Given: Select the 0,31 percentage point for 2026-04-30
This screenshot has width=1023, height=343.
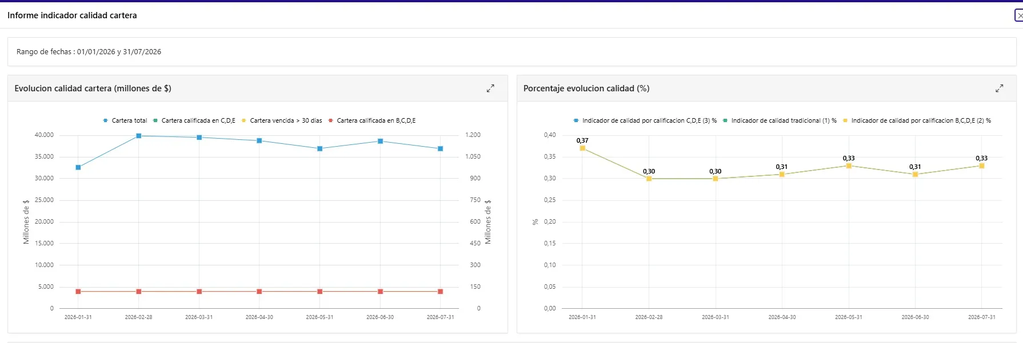Looking at the screenshot, I should [782, 175].
